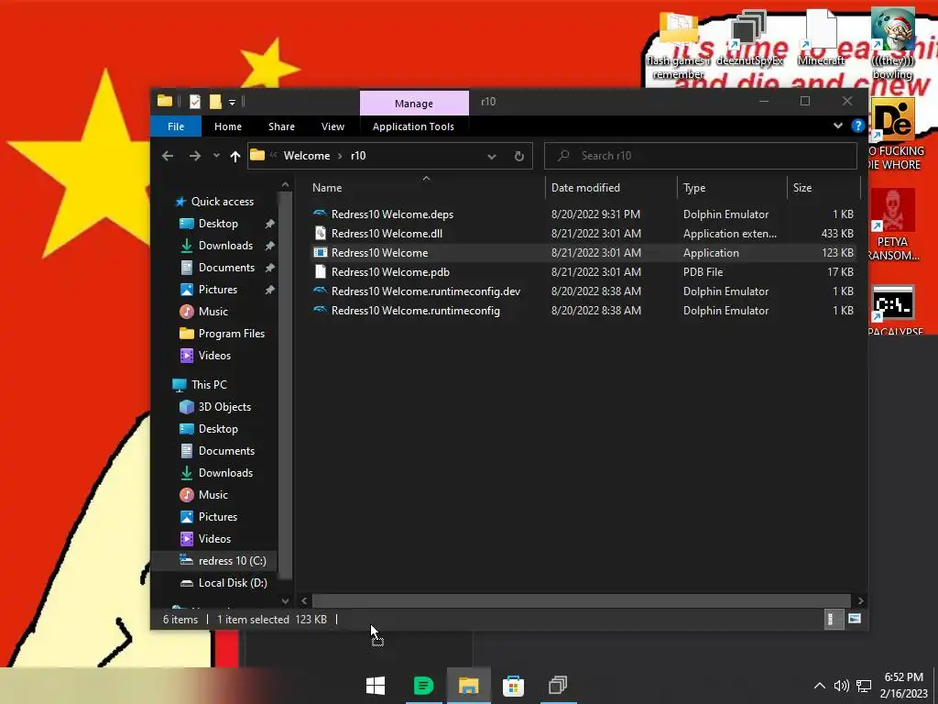Image resolution: width=938 pixels, height=704 pixels.
Task: Open the clock showing 6:52 PM
Action: pos(903,686)
